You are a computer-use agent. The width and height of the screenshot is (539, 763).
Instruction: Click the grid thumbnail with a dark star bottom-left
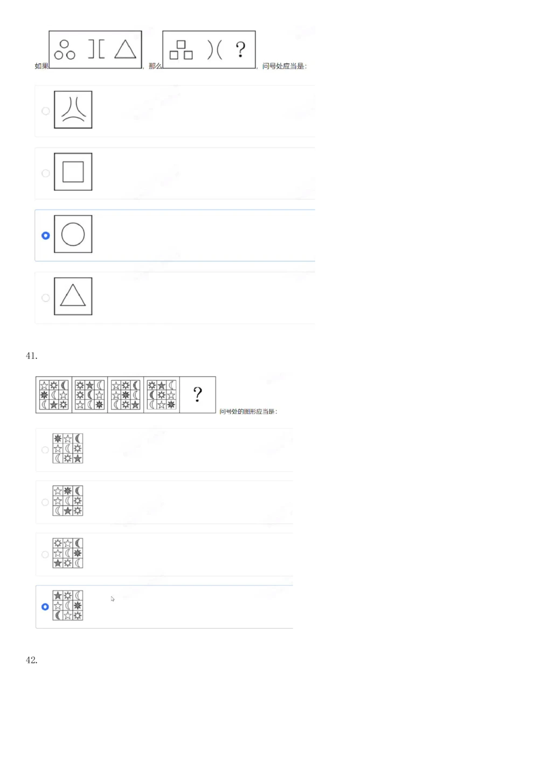(68, 553)
